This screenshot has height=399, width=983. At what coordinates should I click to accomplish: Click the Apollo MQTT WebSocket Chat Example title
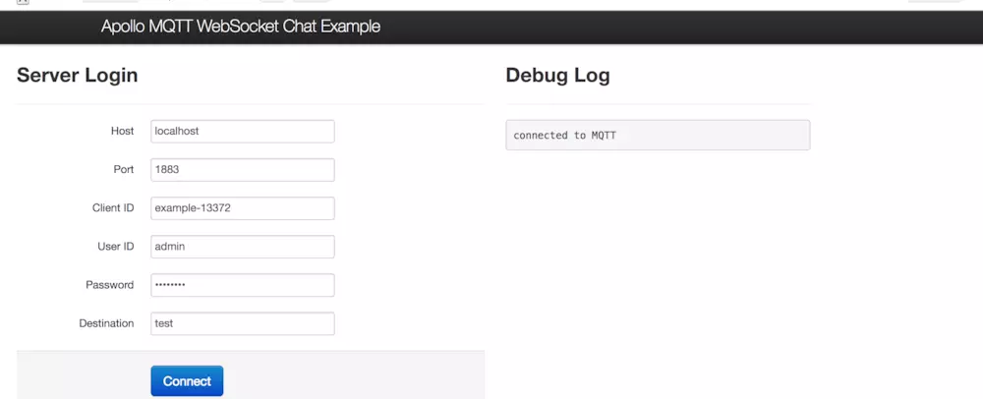241,27
